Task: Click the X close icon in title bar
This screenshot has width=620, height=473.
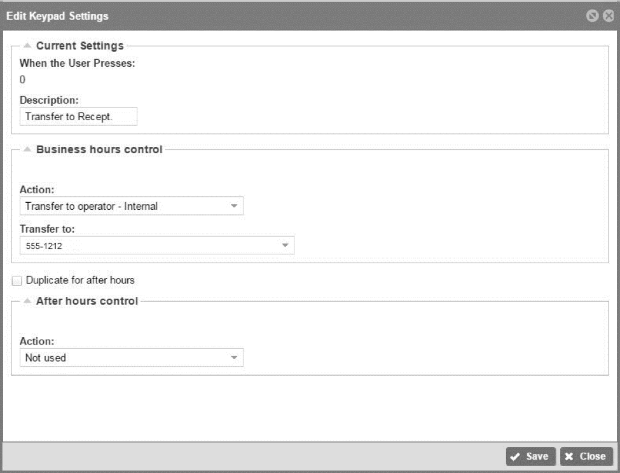Action: 608,16
